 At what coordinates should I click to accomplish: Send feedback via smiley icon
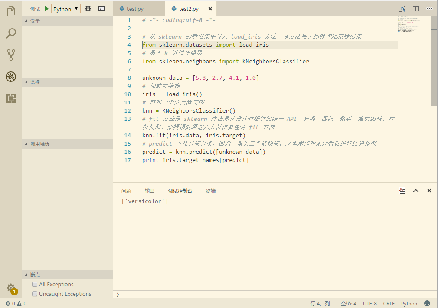tap(427, 303)
